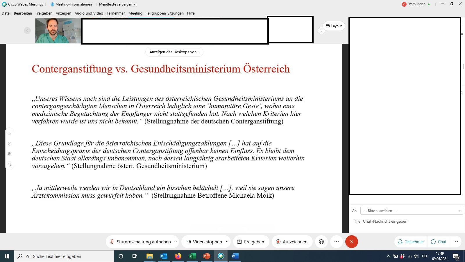Open PowerPoint from taskbar
The width and height of the screenshot is (465, 262).
coord(206,256)
